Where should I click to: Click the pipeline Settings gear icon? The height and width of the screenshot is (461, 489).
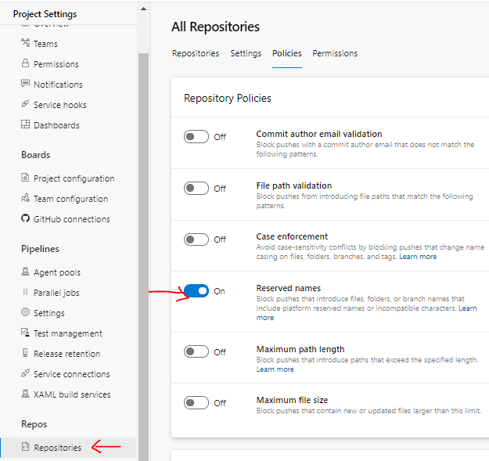(x=25, y=312)
